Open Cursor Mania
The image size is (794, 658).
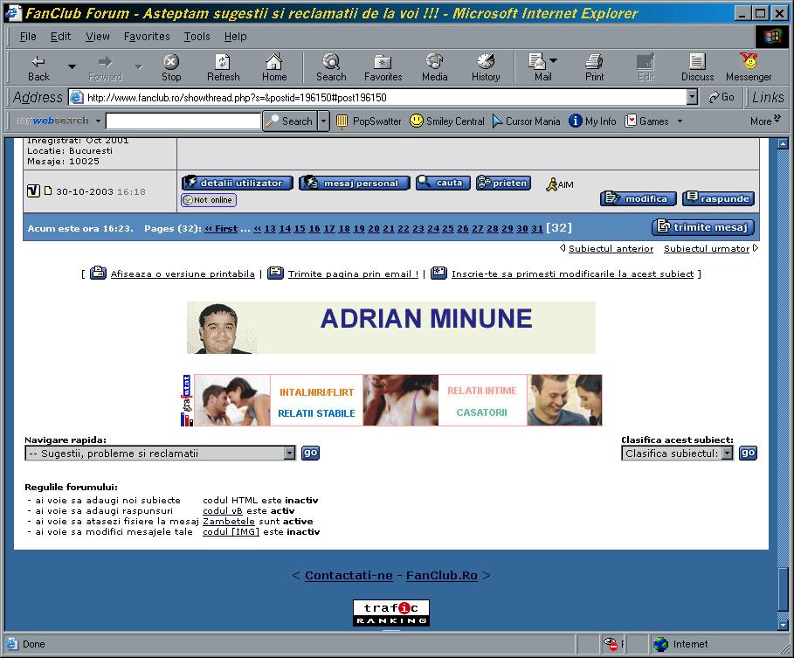526,121
